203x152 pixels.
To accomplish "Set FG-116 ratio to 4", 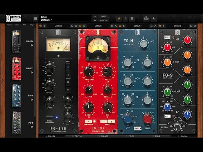I will (x=68, y=67).
